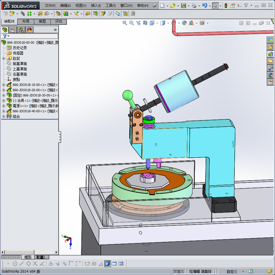
Task: Toggle the angle snap icon
Action: [101, 264]
